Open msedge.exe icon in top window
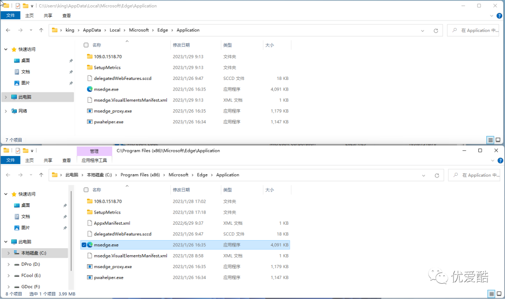Screen dimensions: 505x299 (89, 89)
